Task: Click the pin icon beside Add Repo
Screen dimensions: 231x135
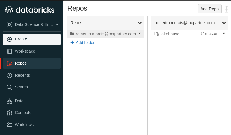Action: (226, 9)
